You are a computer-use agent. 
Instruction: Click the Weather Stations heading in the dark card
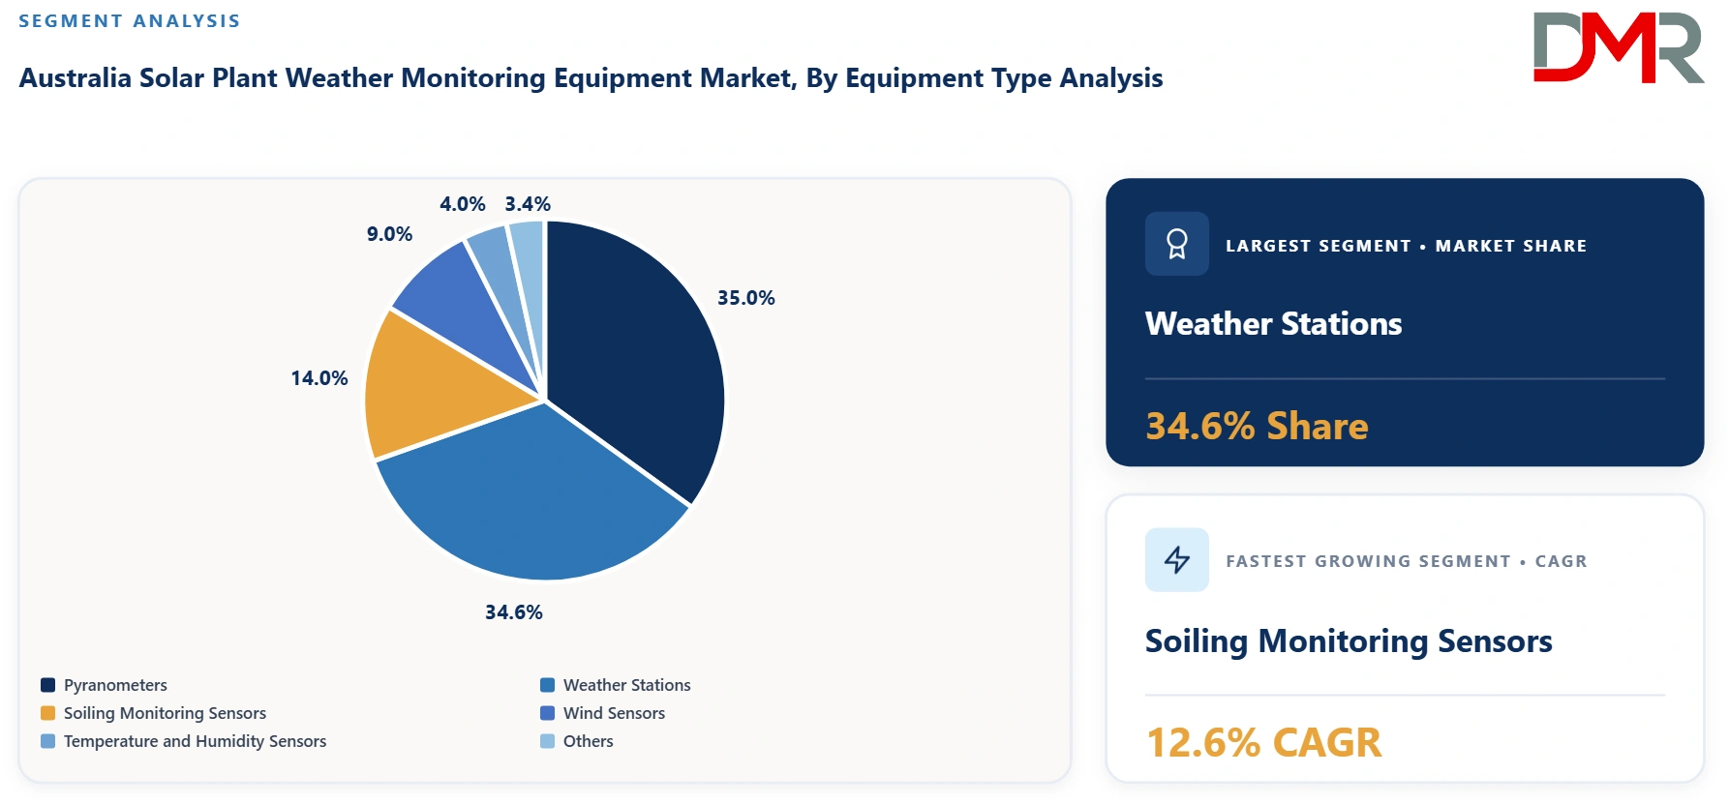pyautogui.click(x=1273, y=323)
